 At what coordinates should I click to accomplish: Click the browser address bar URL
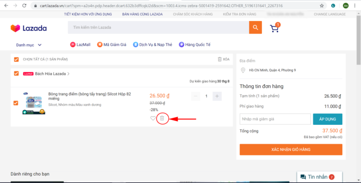tap(161, 6)
